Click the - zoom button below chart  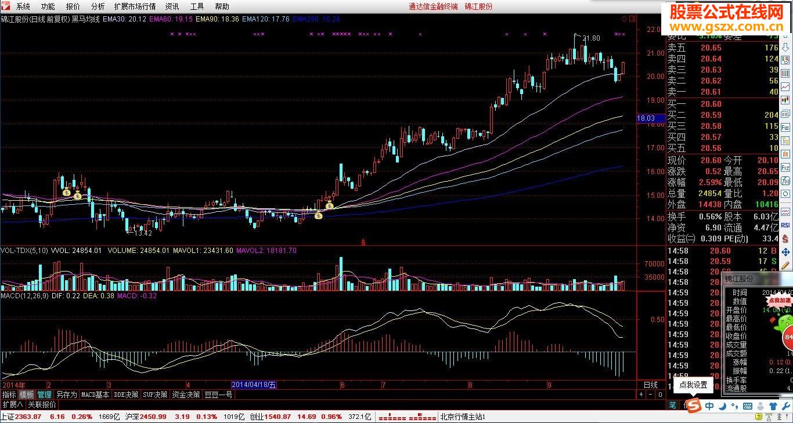(650, 395)
